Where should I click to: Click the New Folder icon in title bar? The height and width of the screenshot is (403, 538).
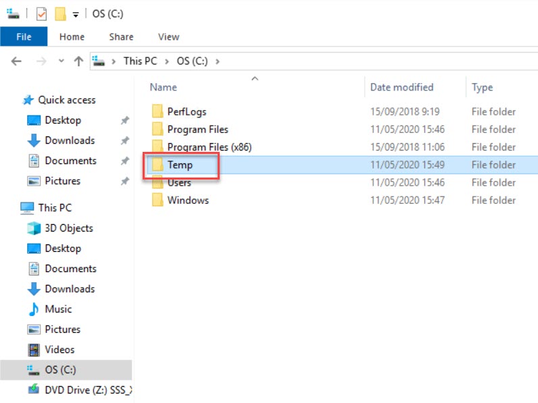(x=60, y=14)
